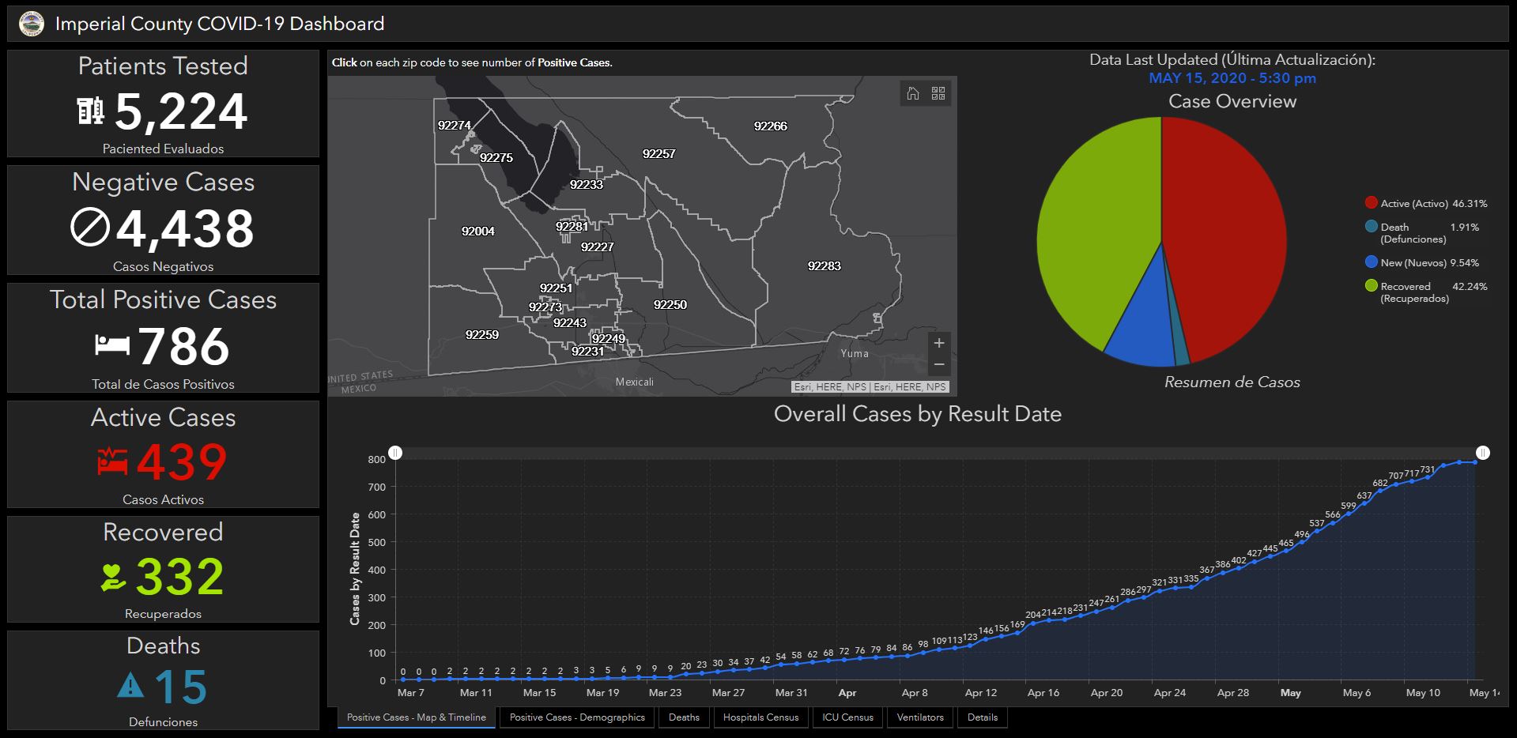Select zip code 92250 on map
Image resolution: width=1517 pixels, height=738 pixels.
click(670, 305)
